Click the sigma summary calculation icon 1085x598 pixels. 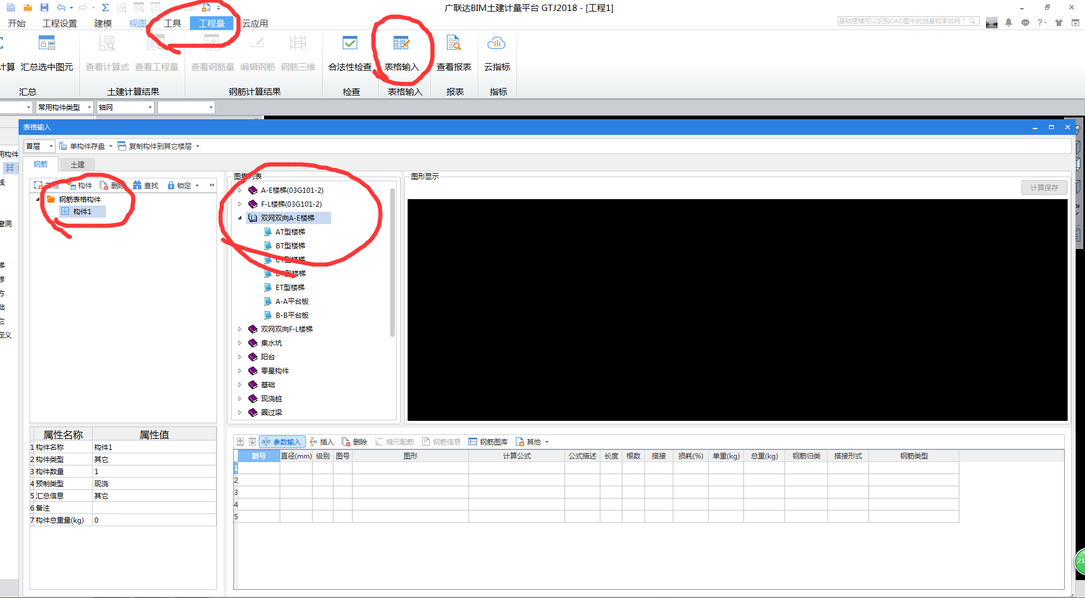pos(105,8)
